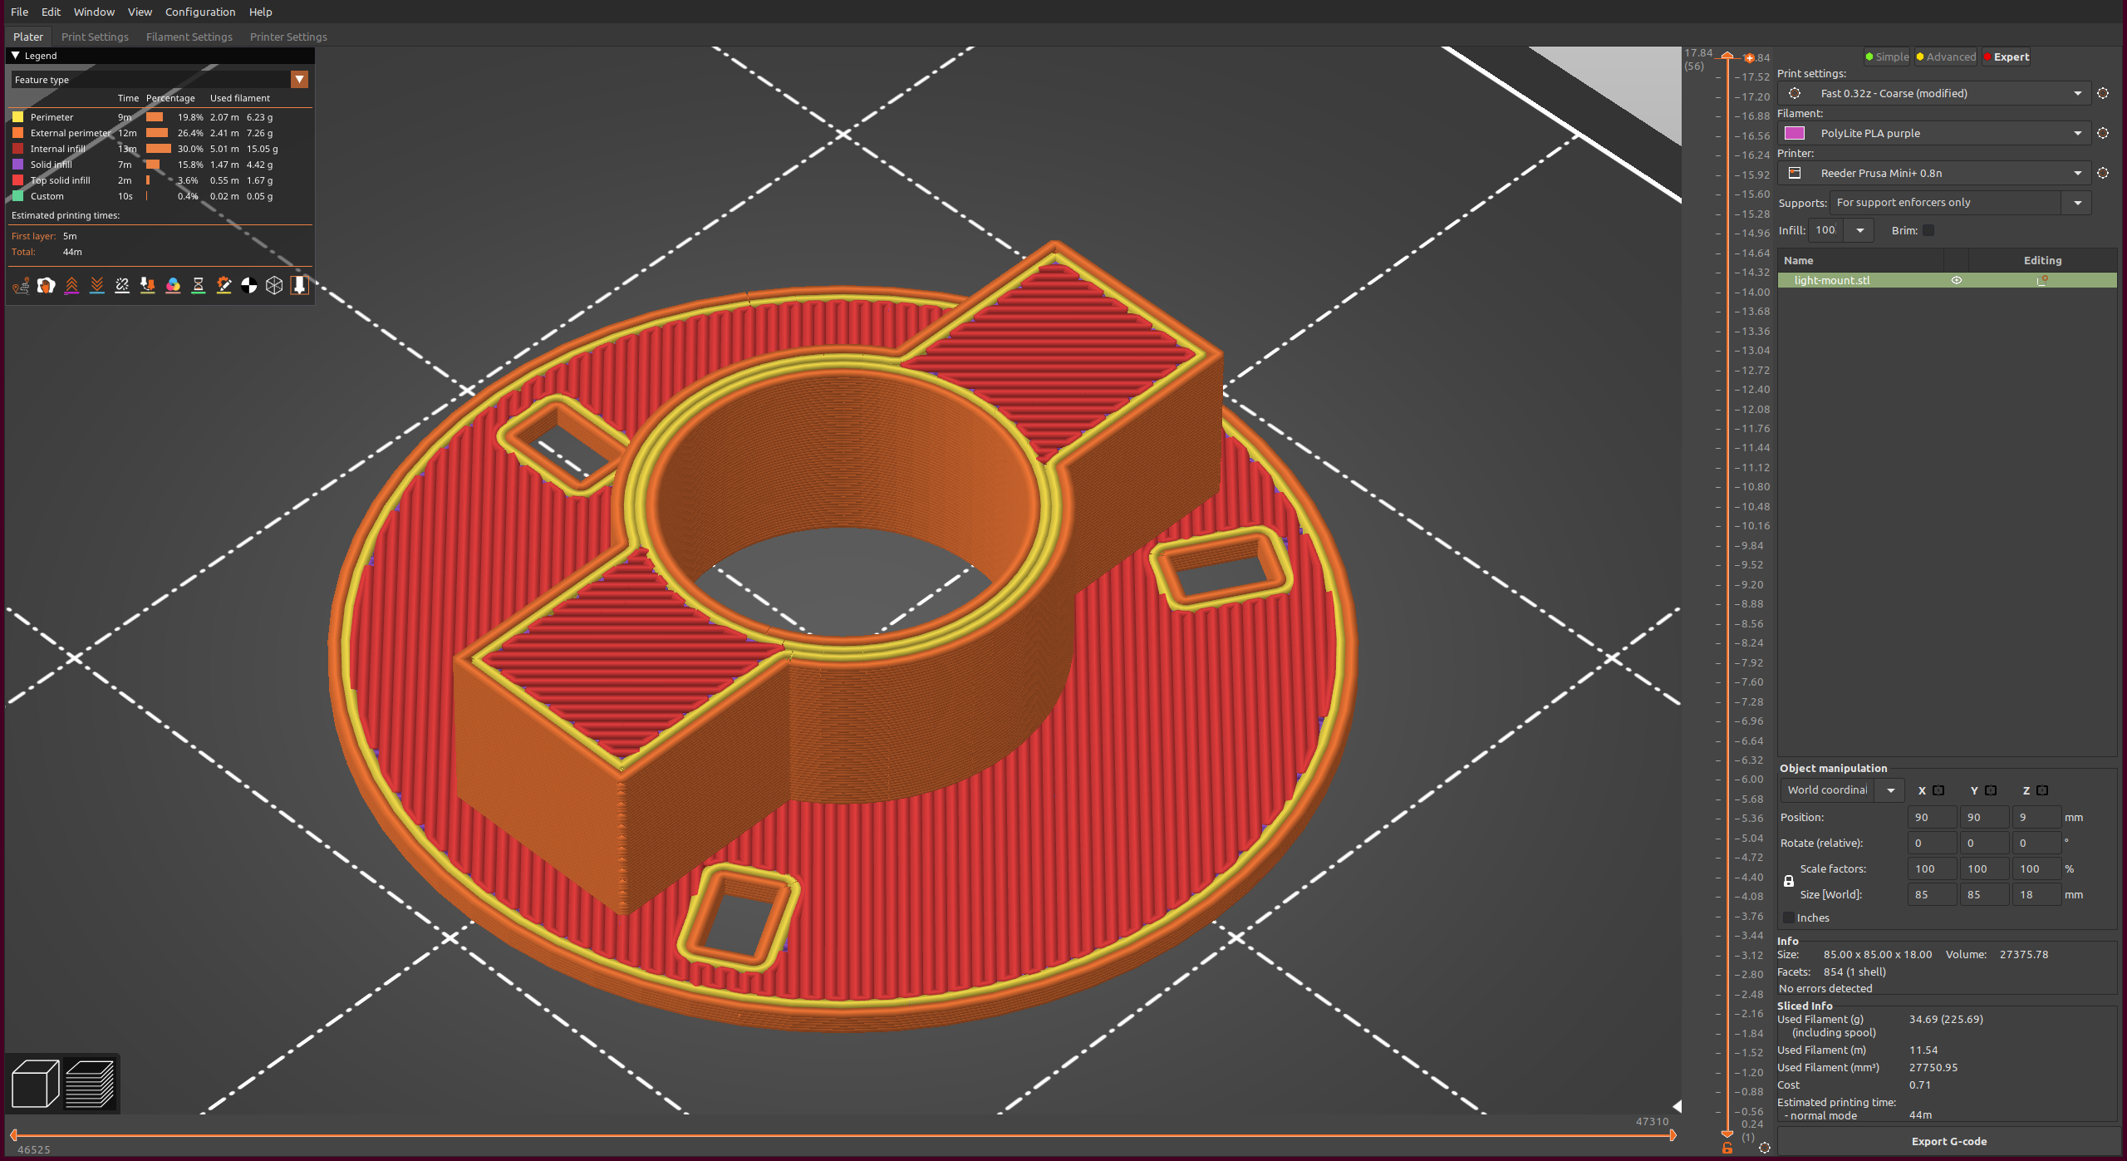Toggle travel moves display in preview
Viewport: 2127px width, 1161px height.
[22, 285]
